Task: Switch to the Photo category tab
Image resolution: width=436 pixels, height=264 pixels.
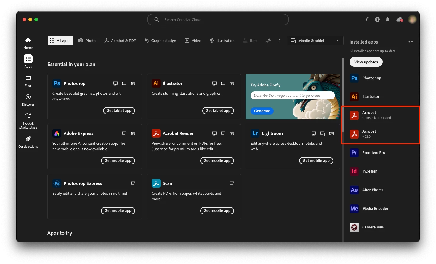Action: coord(87,41)
